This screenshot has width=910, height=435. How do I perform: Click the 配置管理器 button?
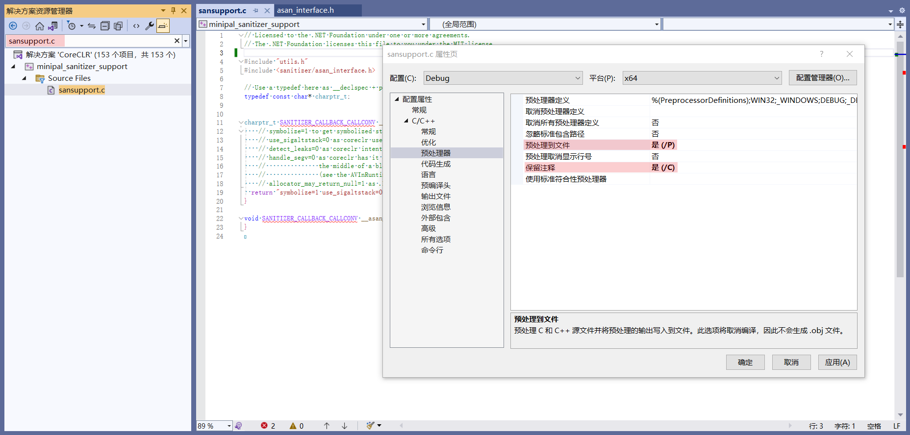[x=823, y=78]
